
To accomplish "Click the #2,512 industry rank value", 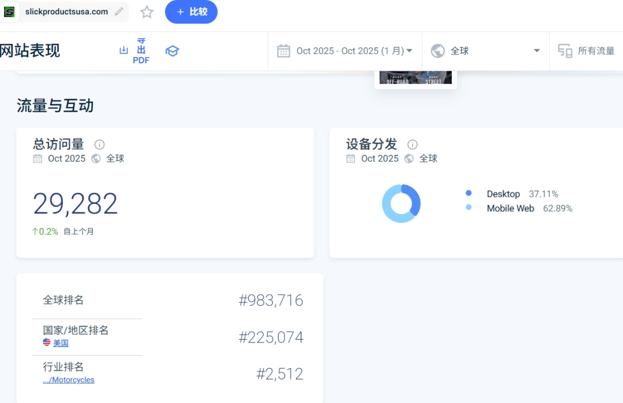I will [280, 374].
